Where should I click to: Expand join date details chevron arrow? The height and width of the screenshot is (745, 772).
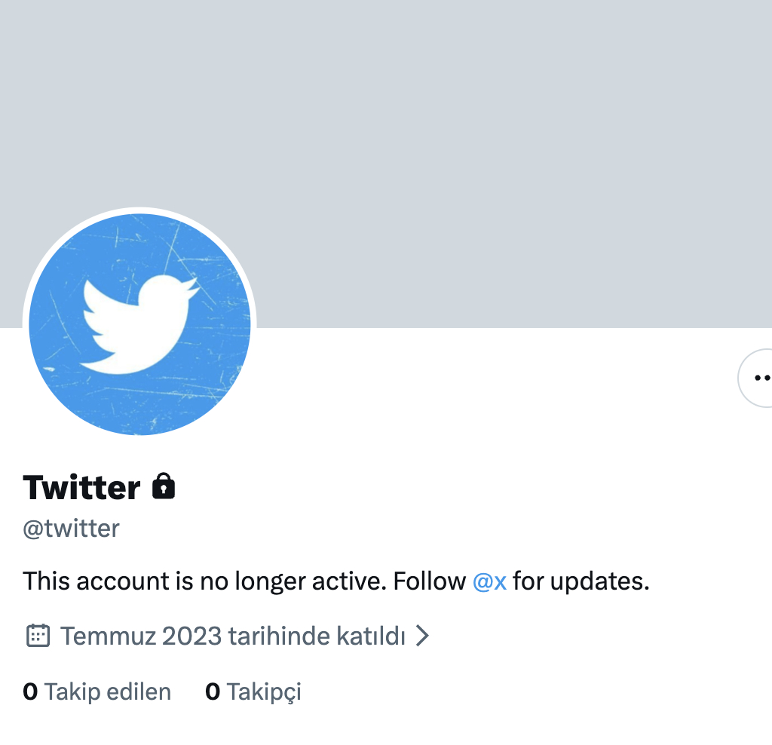point(423,636)
